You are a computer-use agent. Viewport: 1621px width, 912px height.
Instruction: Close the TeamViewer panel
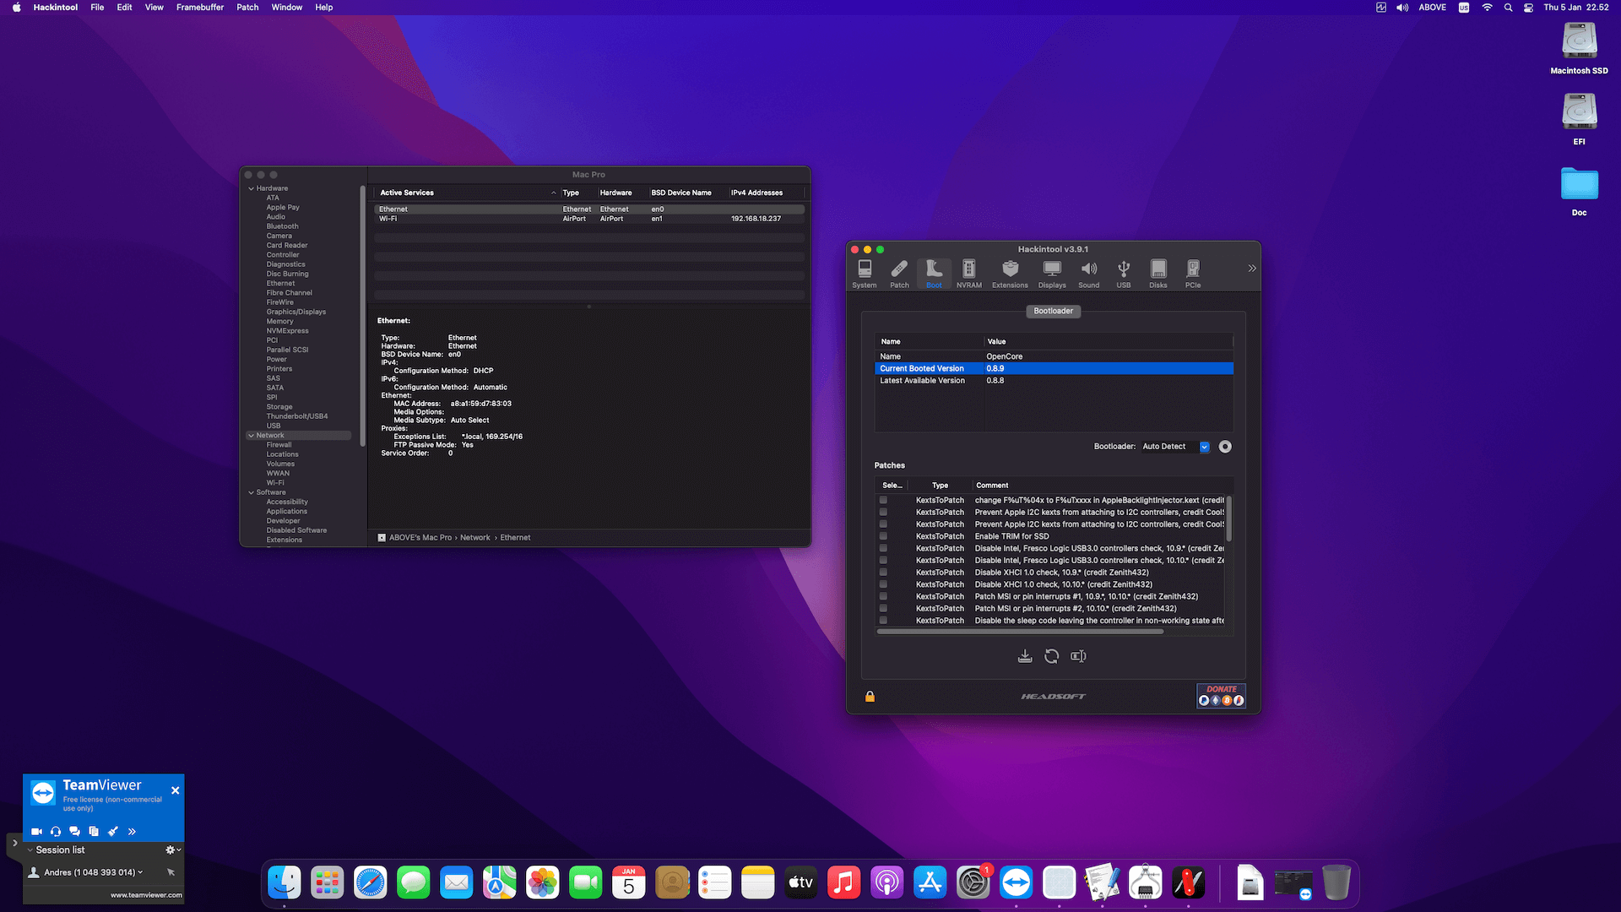tap(175, 790)
